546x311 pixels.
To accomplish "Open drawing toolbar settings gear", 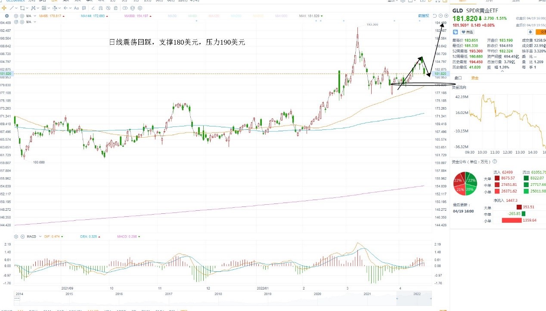I will click(140, 8).
